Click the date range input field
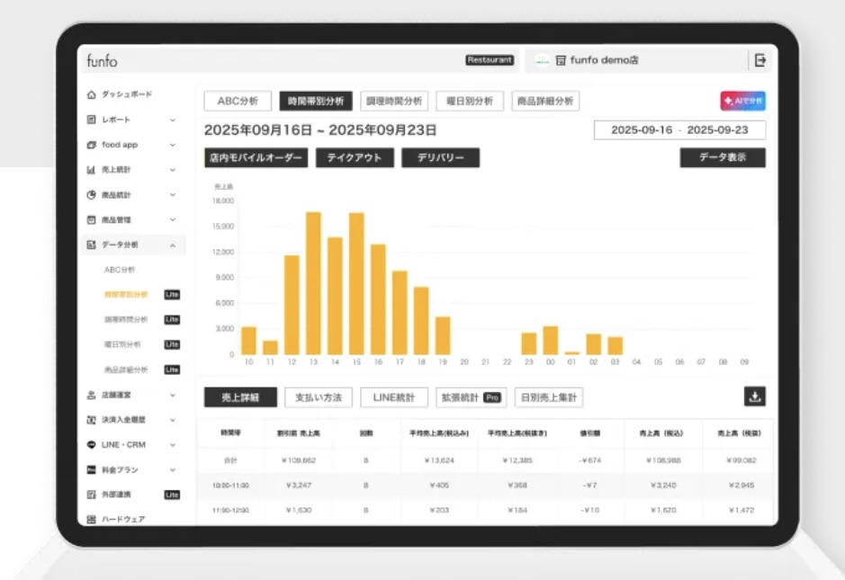 coord(679,130)
